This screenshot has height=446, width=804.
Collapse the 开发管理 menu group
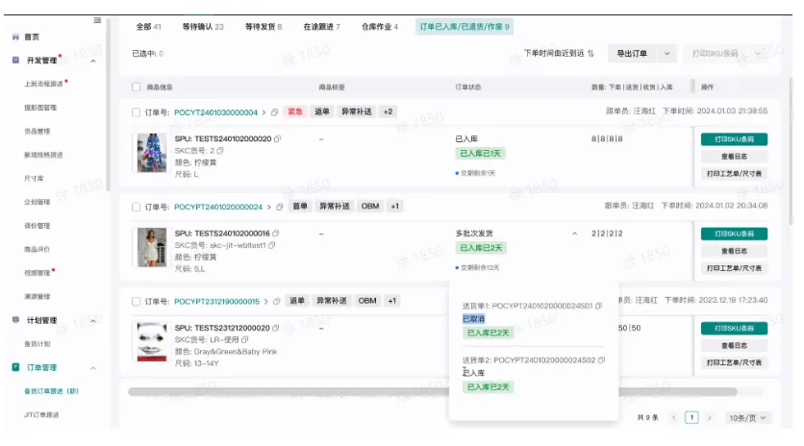point(93,61)
